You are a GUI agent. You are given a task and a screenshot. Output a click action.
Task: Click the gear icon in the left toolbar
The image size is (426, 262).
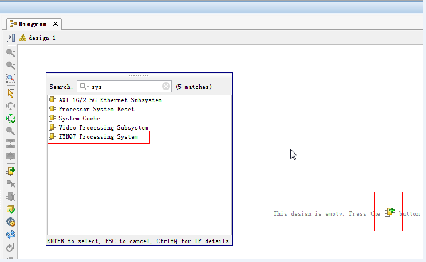[x=10, y=222]
